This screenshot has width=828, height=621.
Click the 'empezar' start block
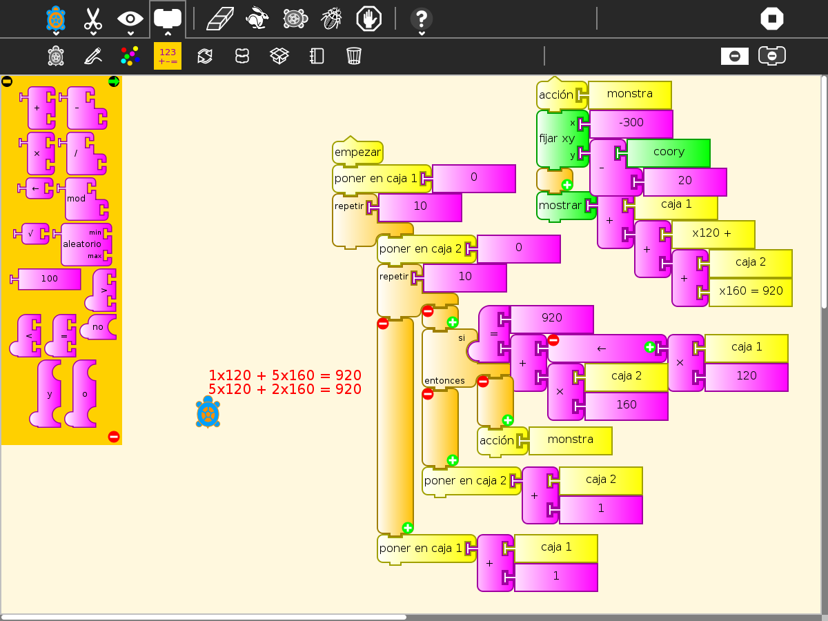357,152
